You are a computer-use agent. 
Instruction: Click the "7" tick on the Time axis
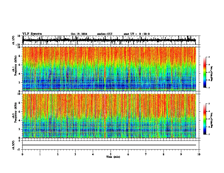[x=146, y=154]
